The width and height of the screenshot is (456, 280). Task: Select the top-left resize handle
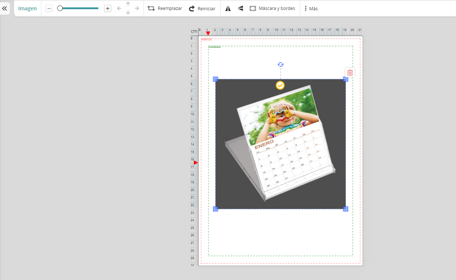click(215, 79)
